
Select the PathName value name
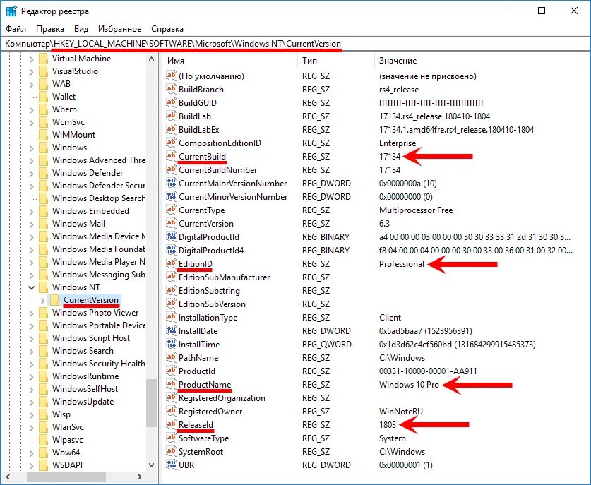(x=198, y=358)
